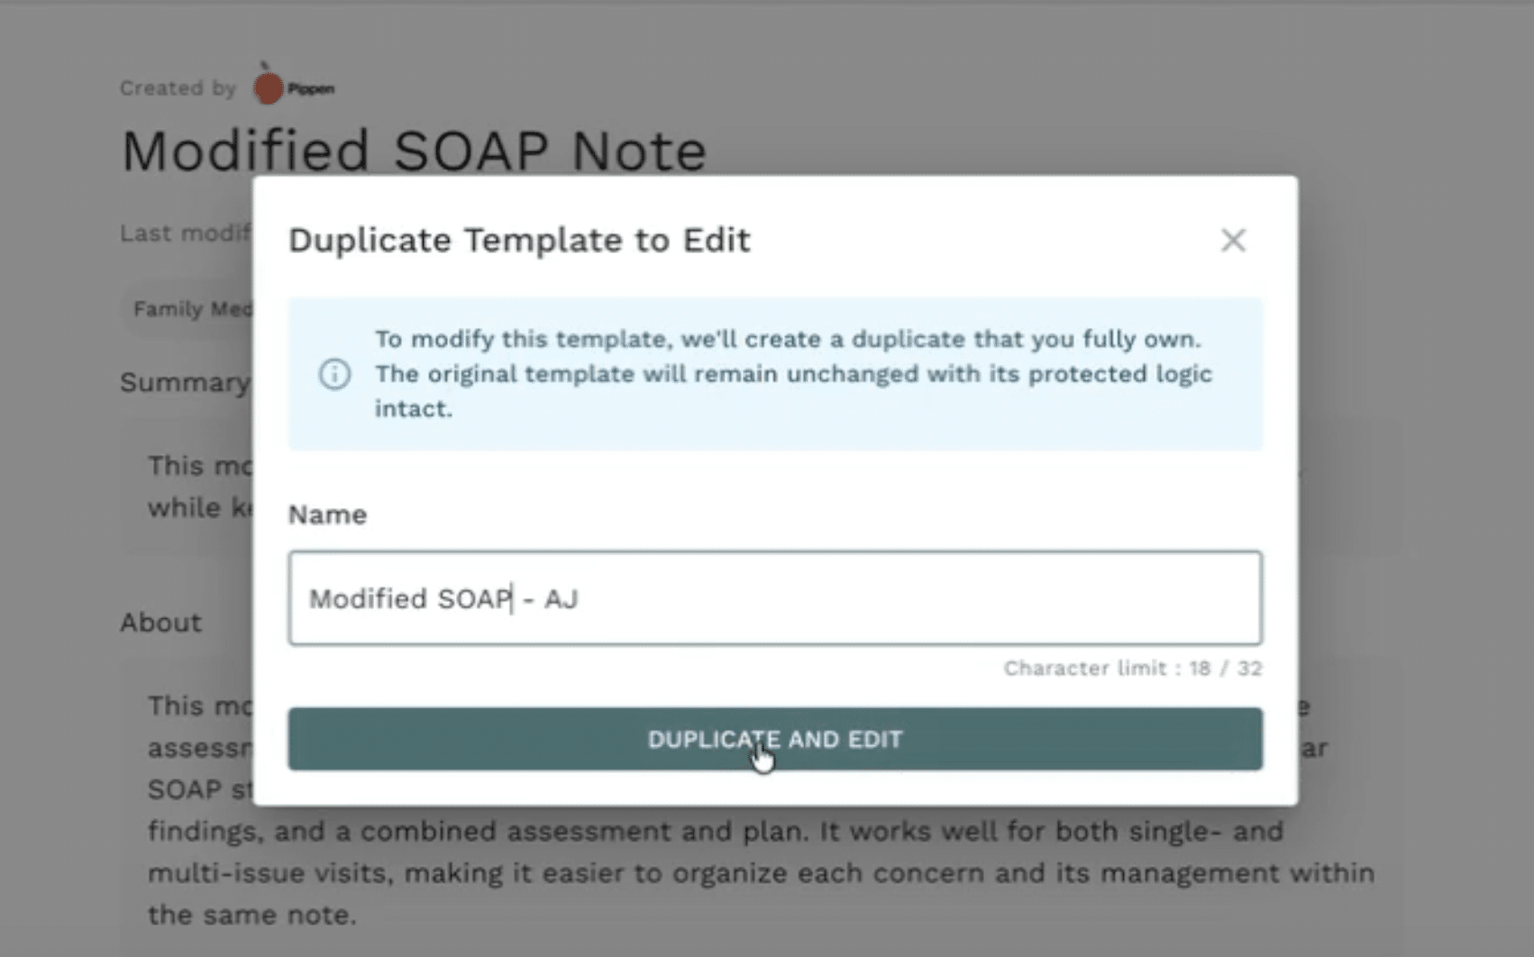1534x957 pixels.
Task: Click the Summary text beginning 'This mo'
Action: (x=200, y=467)
